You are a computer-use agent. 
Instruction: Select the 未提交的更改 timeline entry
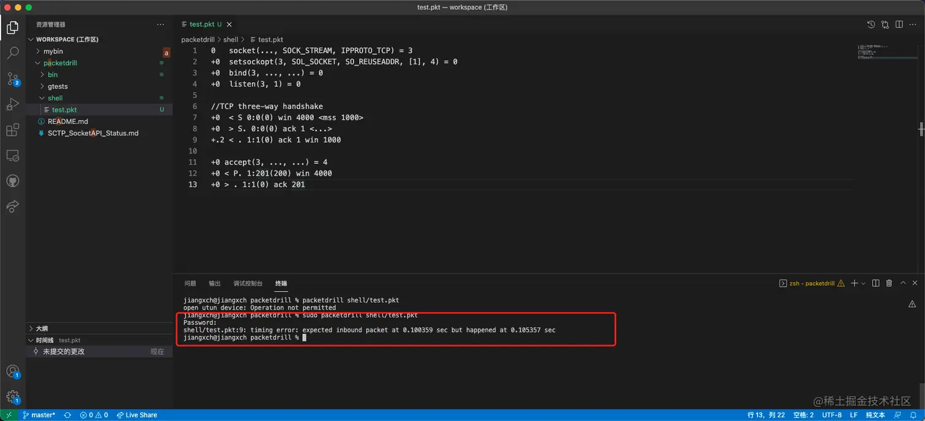[x=98, y=352]
